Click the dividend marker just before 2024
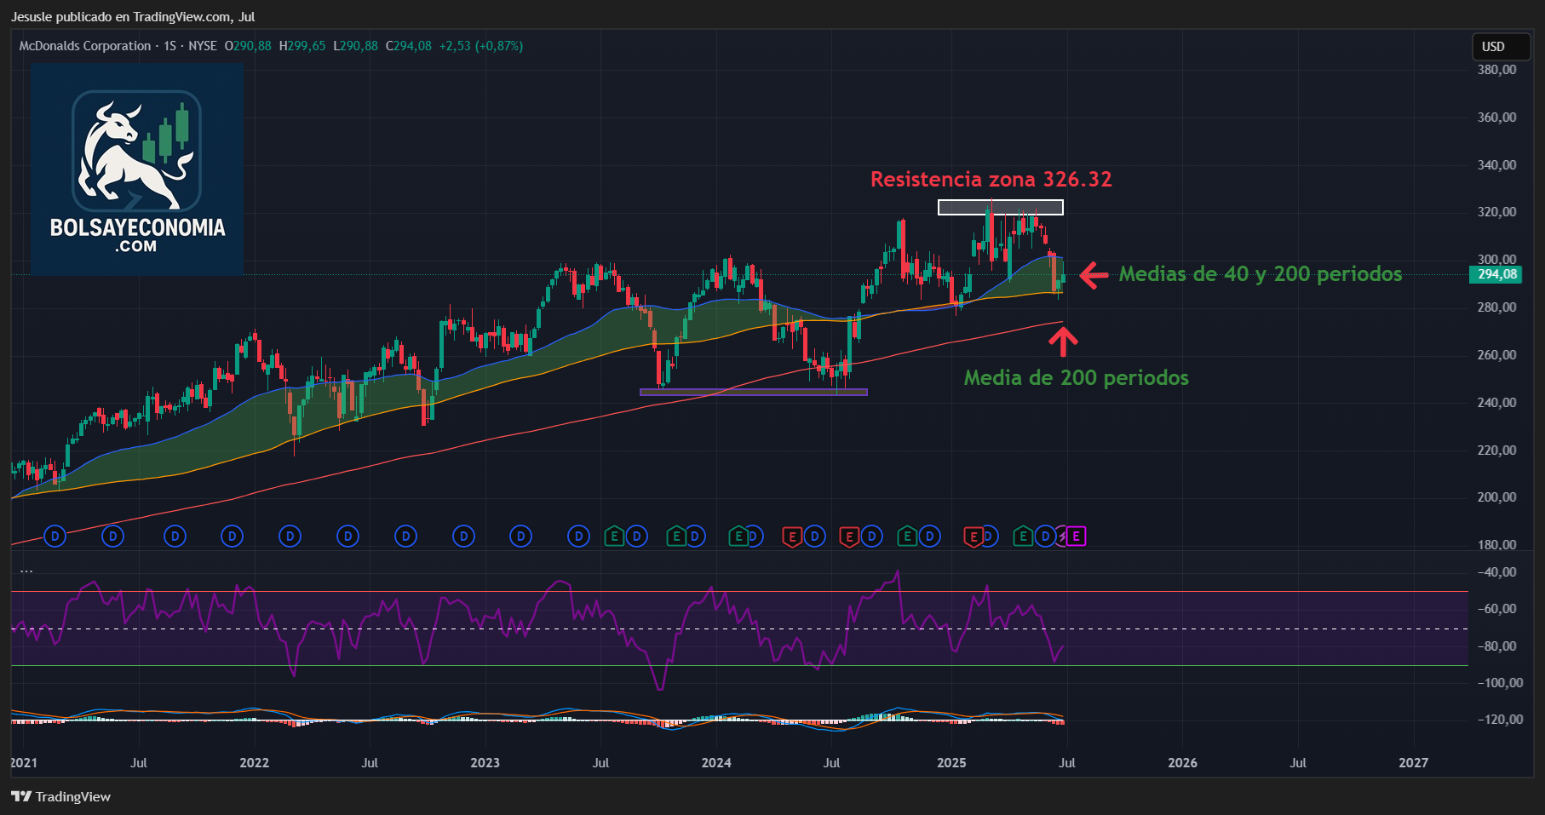Viewport: 1545px width, 815px height. click(695, 537)
